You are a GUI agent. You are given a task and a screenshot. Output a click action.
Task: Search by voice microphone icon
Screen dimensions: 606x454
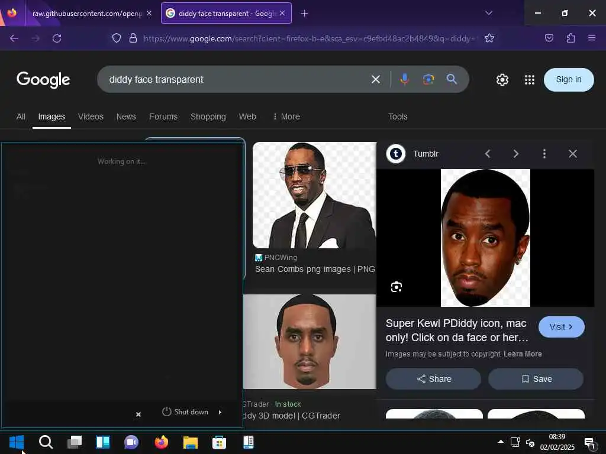404,79
